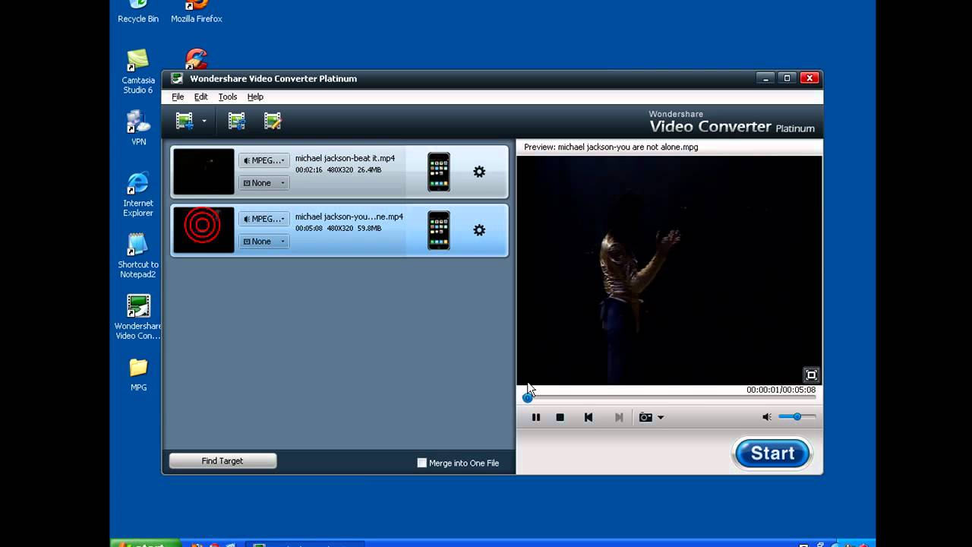Click the Add Files toolbar icon
This screenshot has height=547, width=972.
[x=185, y=121]
